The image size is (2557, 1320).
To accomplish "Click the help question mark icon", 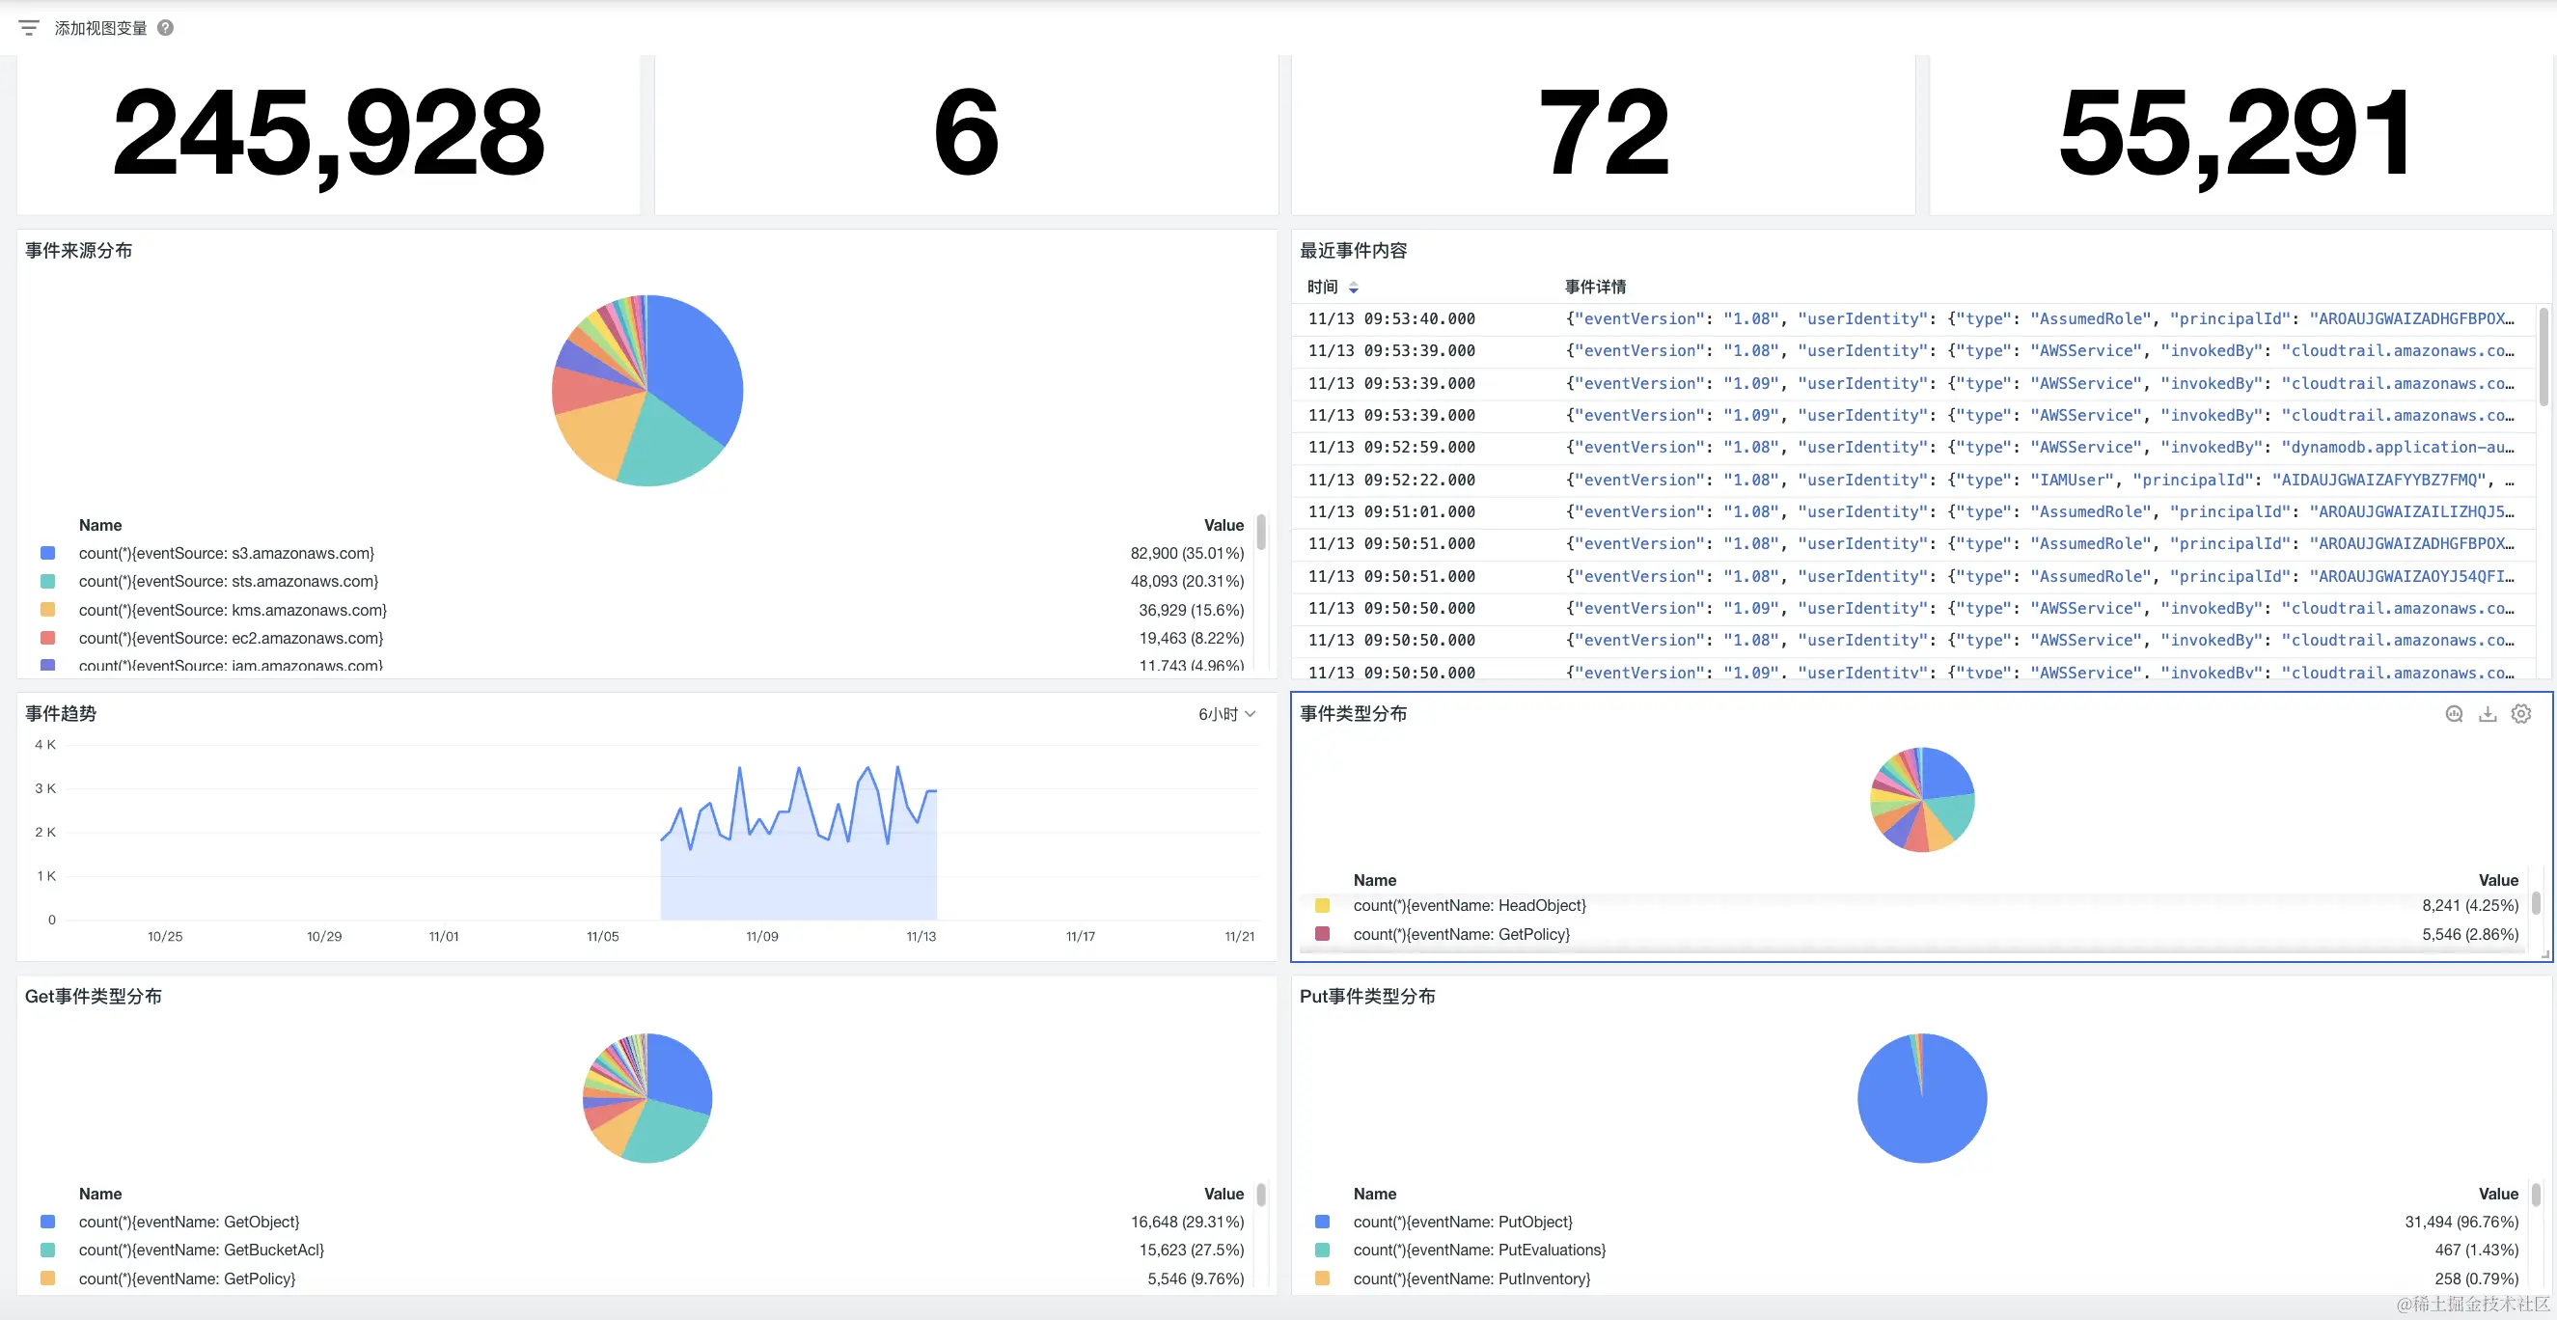I will pos(166,28).
